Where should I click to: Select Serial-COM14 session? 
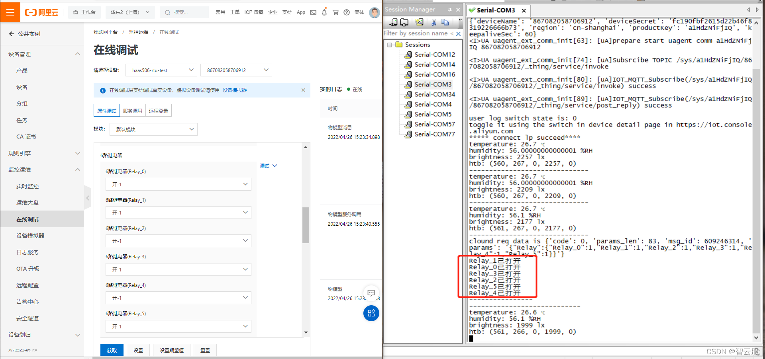[x=435, y=64]
